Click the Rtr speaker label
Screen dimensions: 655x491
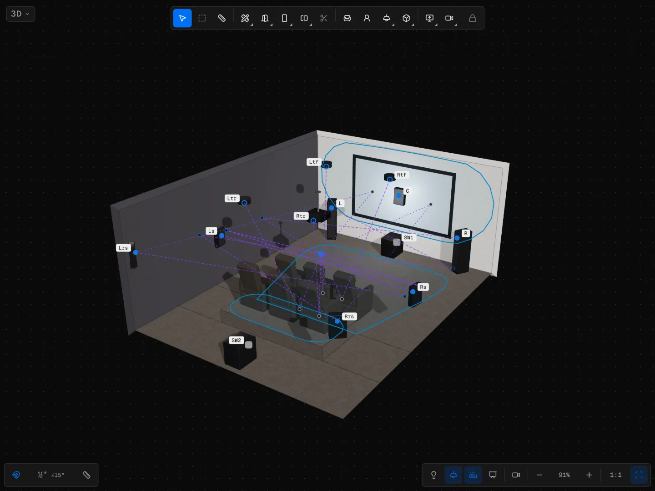[x=301, y=216]
